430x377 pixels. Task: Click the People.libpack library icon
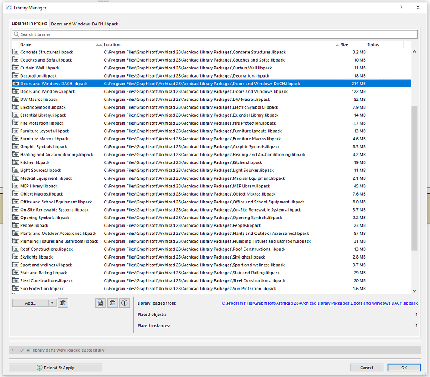tap(15, 225)
